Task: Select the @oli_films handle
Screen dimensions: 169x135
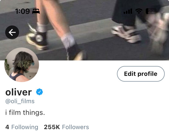Action: pyautogui.click(x=20, y=101)
